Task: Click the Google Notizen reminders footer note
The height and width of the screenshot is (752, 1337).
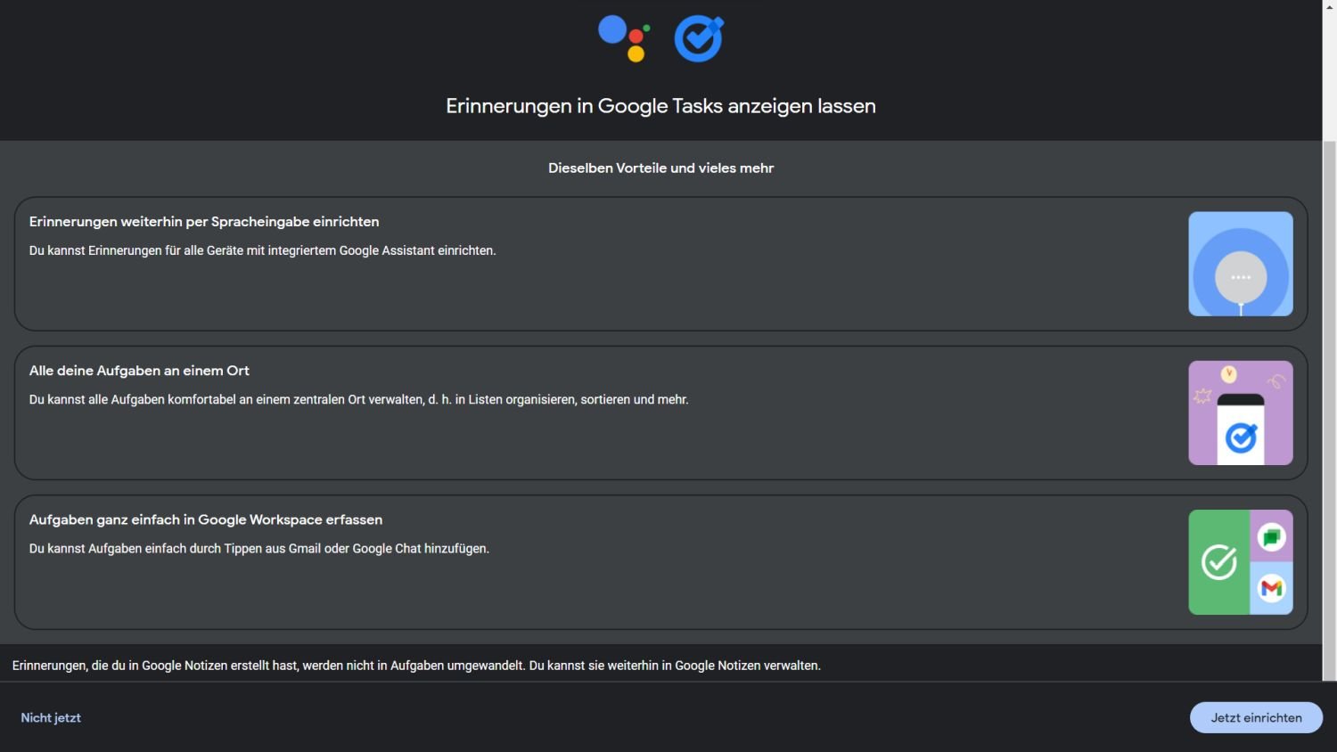Action: pyautogui.click(x=416, y=666)
